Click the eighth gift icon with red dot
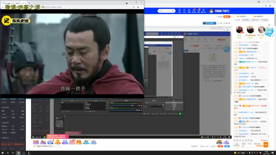Screen dimensions: 276x155 tap(86, 142)
